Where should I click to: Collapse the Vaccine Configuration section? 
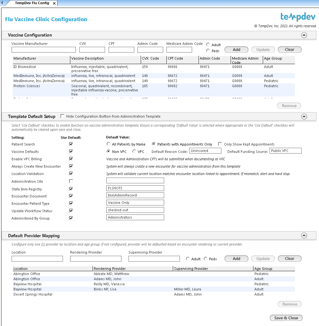coord(304,35)
